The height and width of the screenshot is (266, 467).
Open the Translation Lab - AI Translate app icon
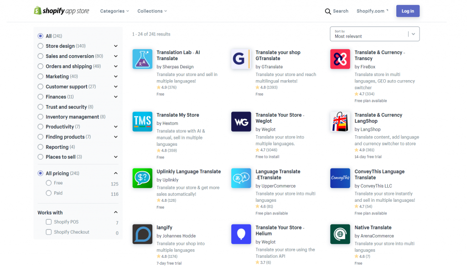coord(142,59)
